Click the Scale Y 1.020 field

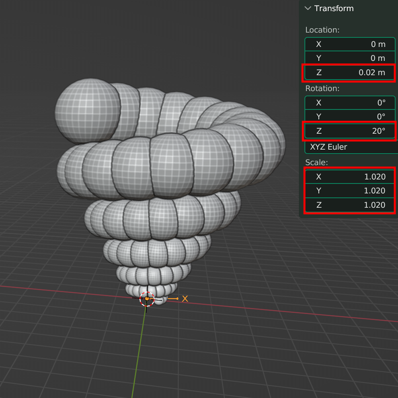pos(350,191)
